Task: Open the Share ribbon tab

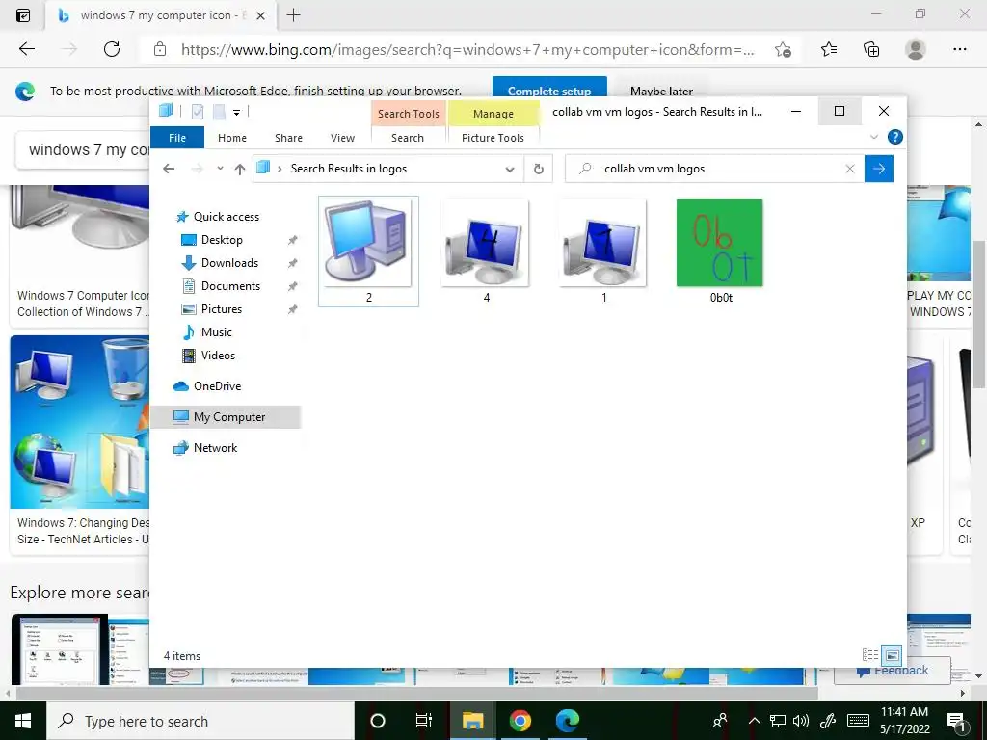Action: (x=288, y=137)
